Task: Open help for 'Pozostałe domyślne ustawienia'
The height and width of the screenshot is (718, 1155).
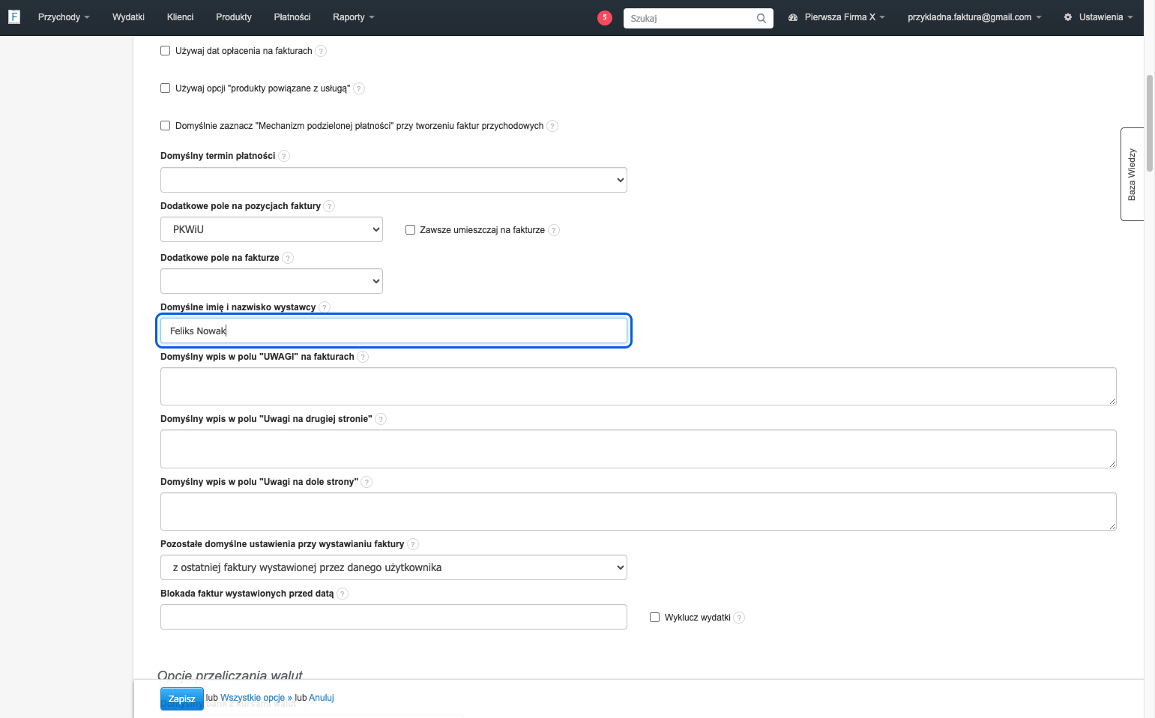Action: pyautogui.click(x=413, y=544)
